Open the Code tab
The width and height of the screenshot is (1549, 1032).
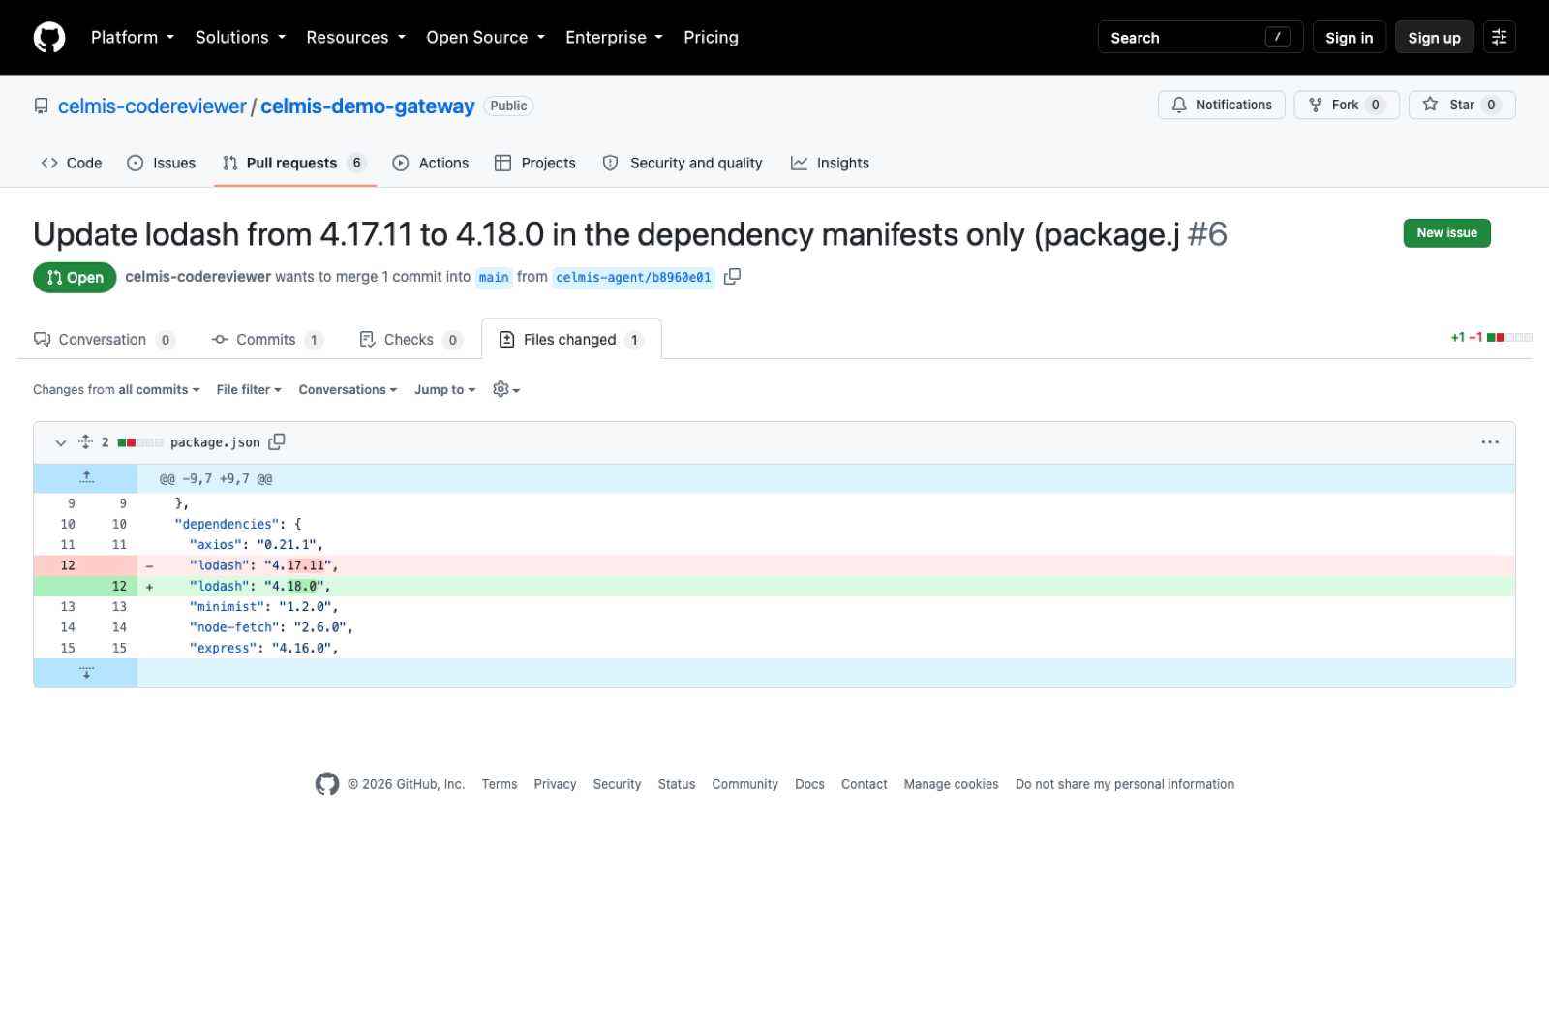point(72,163)
